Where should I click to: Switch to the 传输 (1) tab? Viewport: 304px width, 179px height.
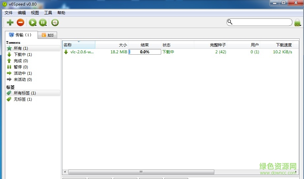(x=21, y=35)
